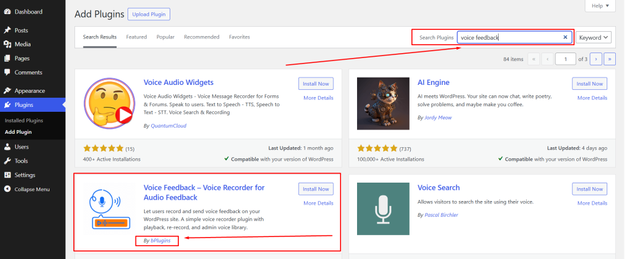The width and height of the screenshot is (625, 259).
Task: Clear search text with X icon
Action: pos(565,37)
